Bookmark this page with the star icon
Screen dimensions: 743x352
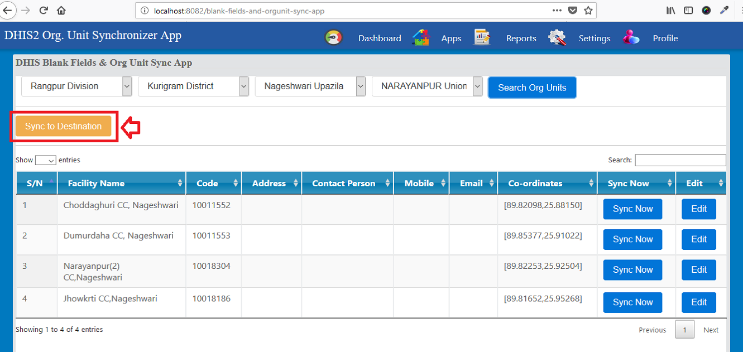(588, 11)
